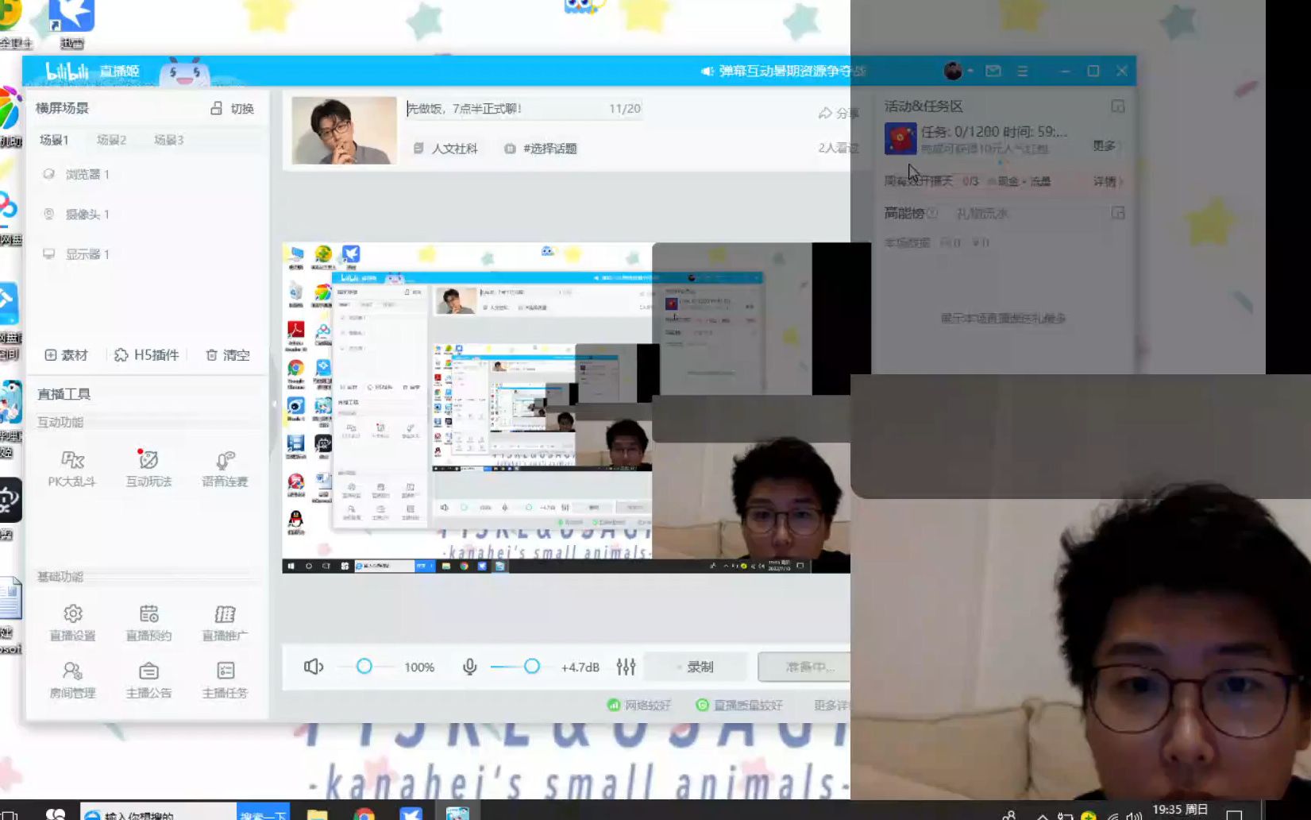Click 切换 screen orientation button
Screen dimensions: 1311x820
click(232, 108)
